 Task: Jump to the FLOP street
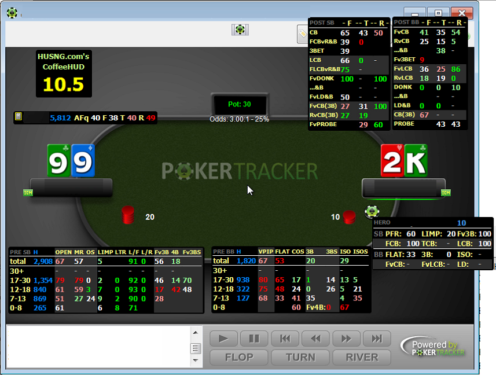(x=239, y=357)
